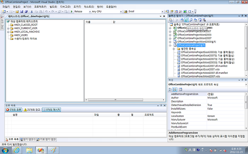The image size is (248, 154).
Task: Toggle the 0 messages filter button
Action: point(51,110)
